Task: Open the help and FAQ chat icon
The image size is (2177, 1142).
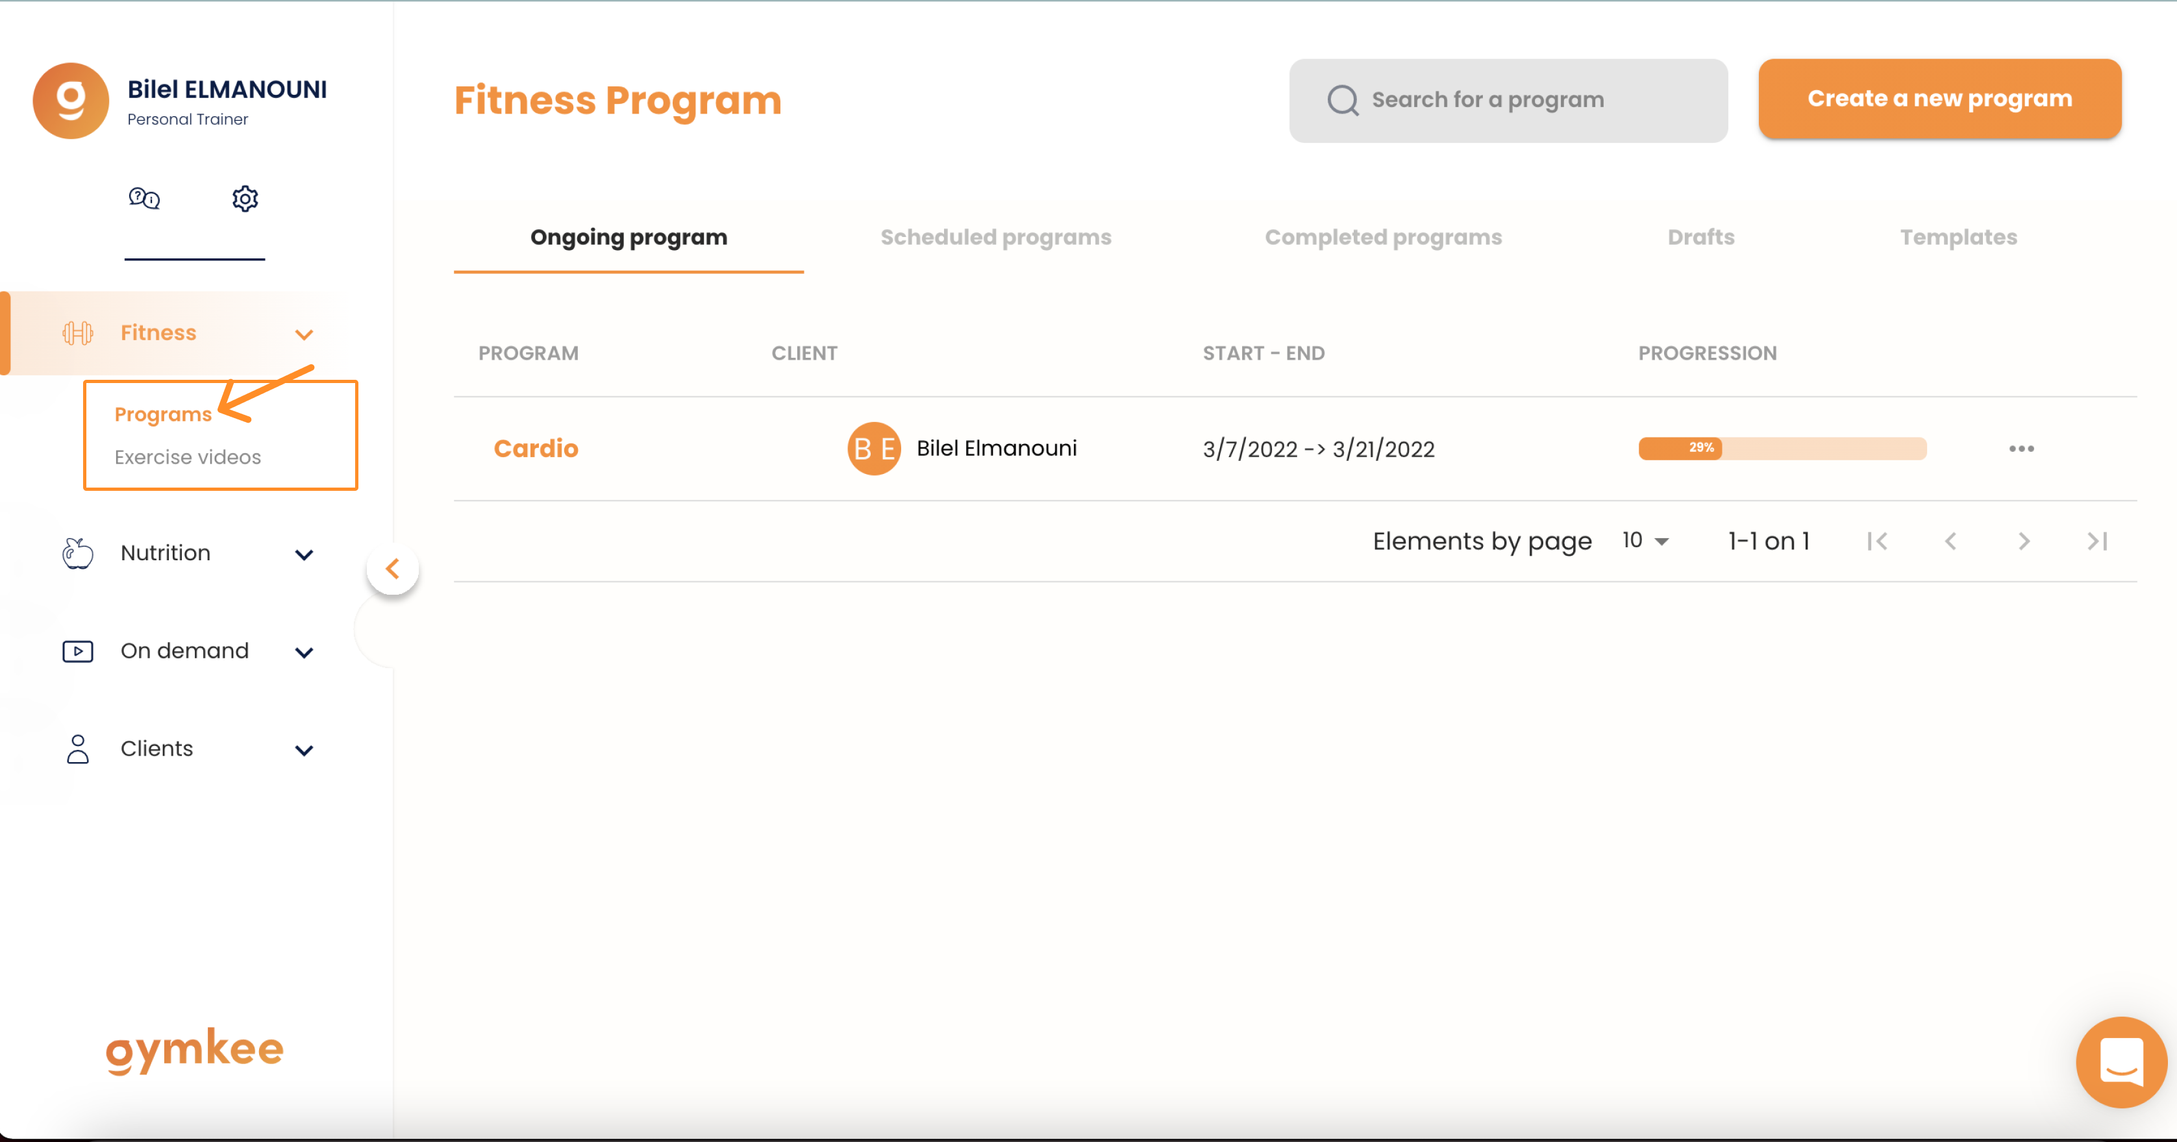Action: [143, 199]
